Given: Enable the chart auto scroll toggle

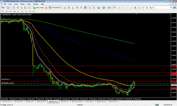Looking at the screenshot, I should pyautogui.click(x=90, y=8).
